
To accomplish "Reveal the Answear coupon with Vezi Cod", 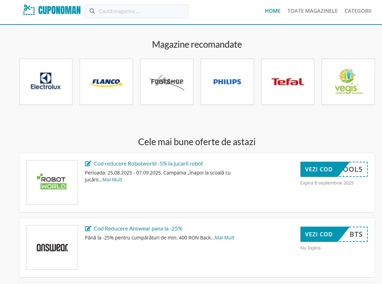I will pyautogui.click(x=319, y=234).
